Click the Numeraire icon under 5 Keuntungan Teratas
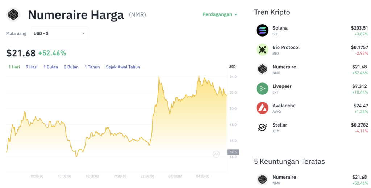The image size is (371, 188). pyautogui.click(x=262, y=180)
